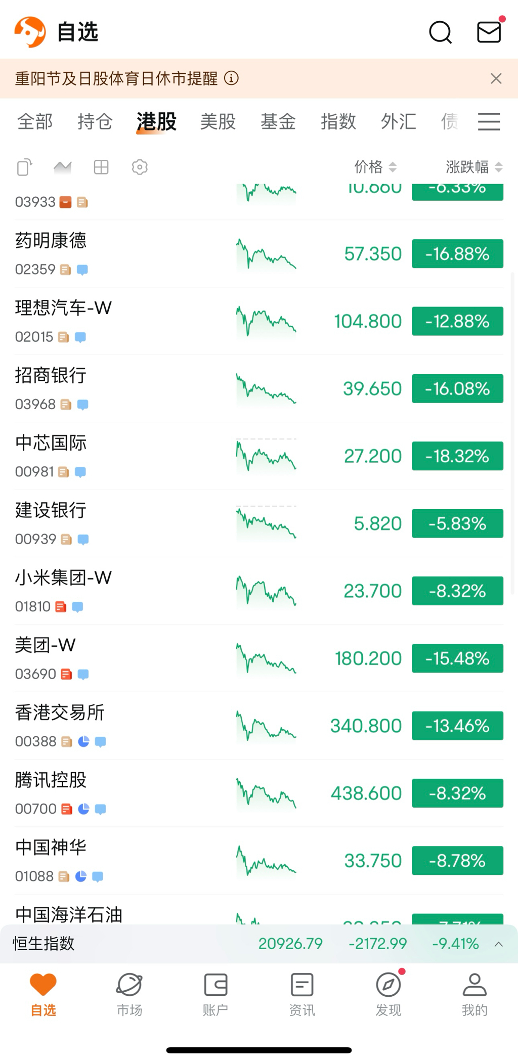This screenshot has height=1063, width=518.
Task: Tap the copy/edit list icon
Action: [x=24, y=167]
